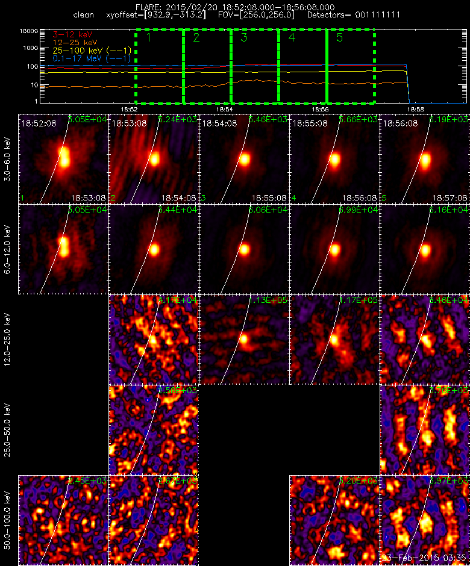Select interval 4 in the light curve
This screenshot has width=470, height=566.
pos(302,66)
